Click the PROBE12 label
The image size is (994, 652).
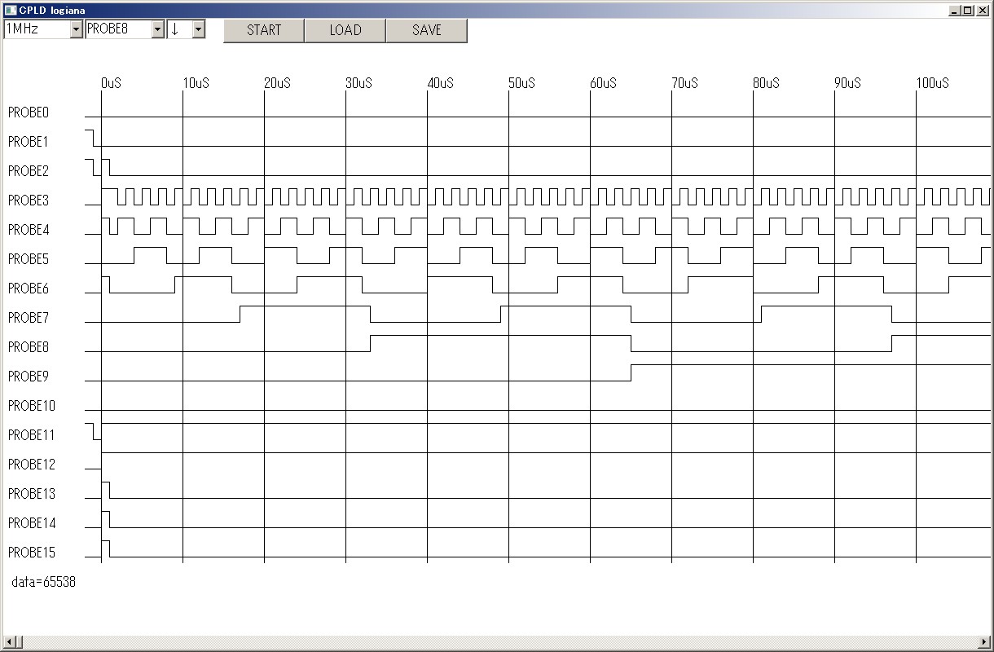pos(32,465)
